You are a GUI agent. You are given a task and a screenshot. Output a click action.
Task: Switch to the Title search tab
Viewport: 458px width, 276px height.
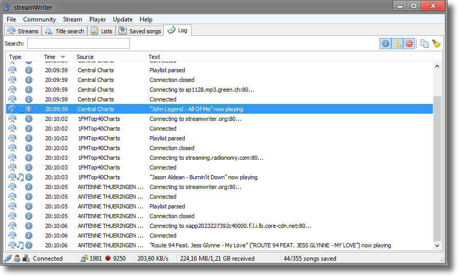pyautogui.click(x=65, y=31)
